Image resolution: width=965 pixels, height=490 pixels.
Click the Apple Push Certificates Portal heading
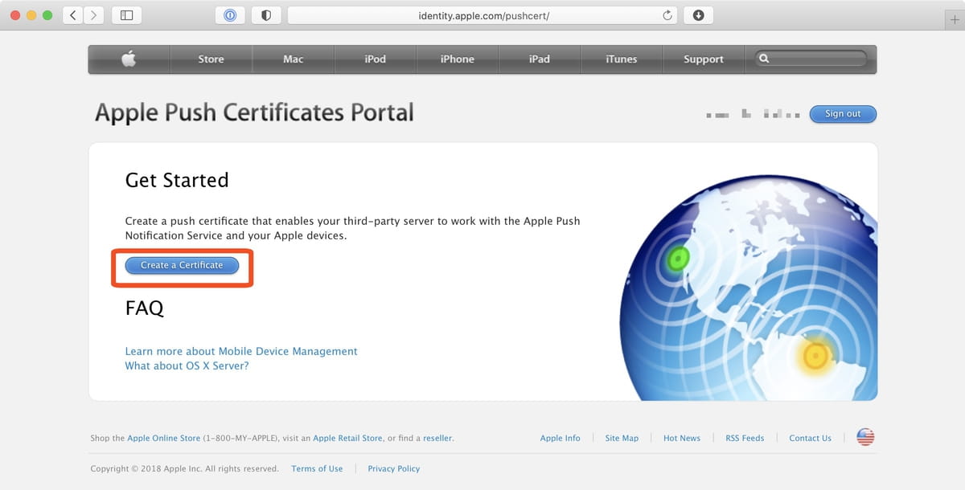coord(254,112)
